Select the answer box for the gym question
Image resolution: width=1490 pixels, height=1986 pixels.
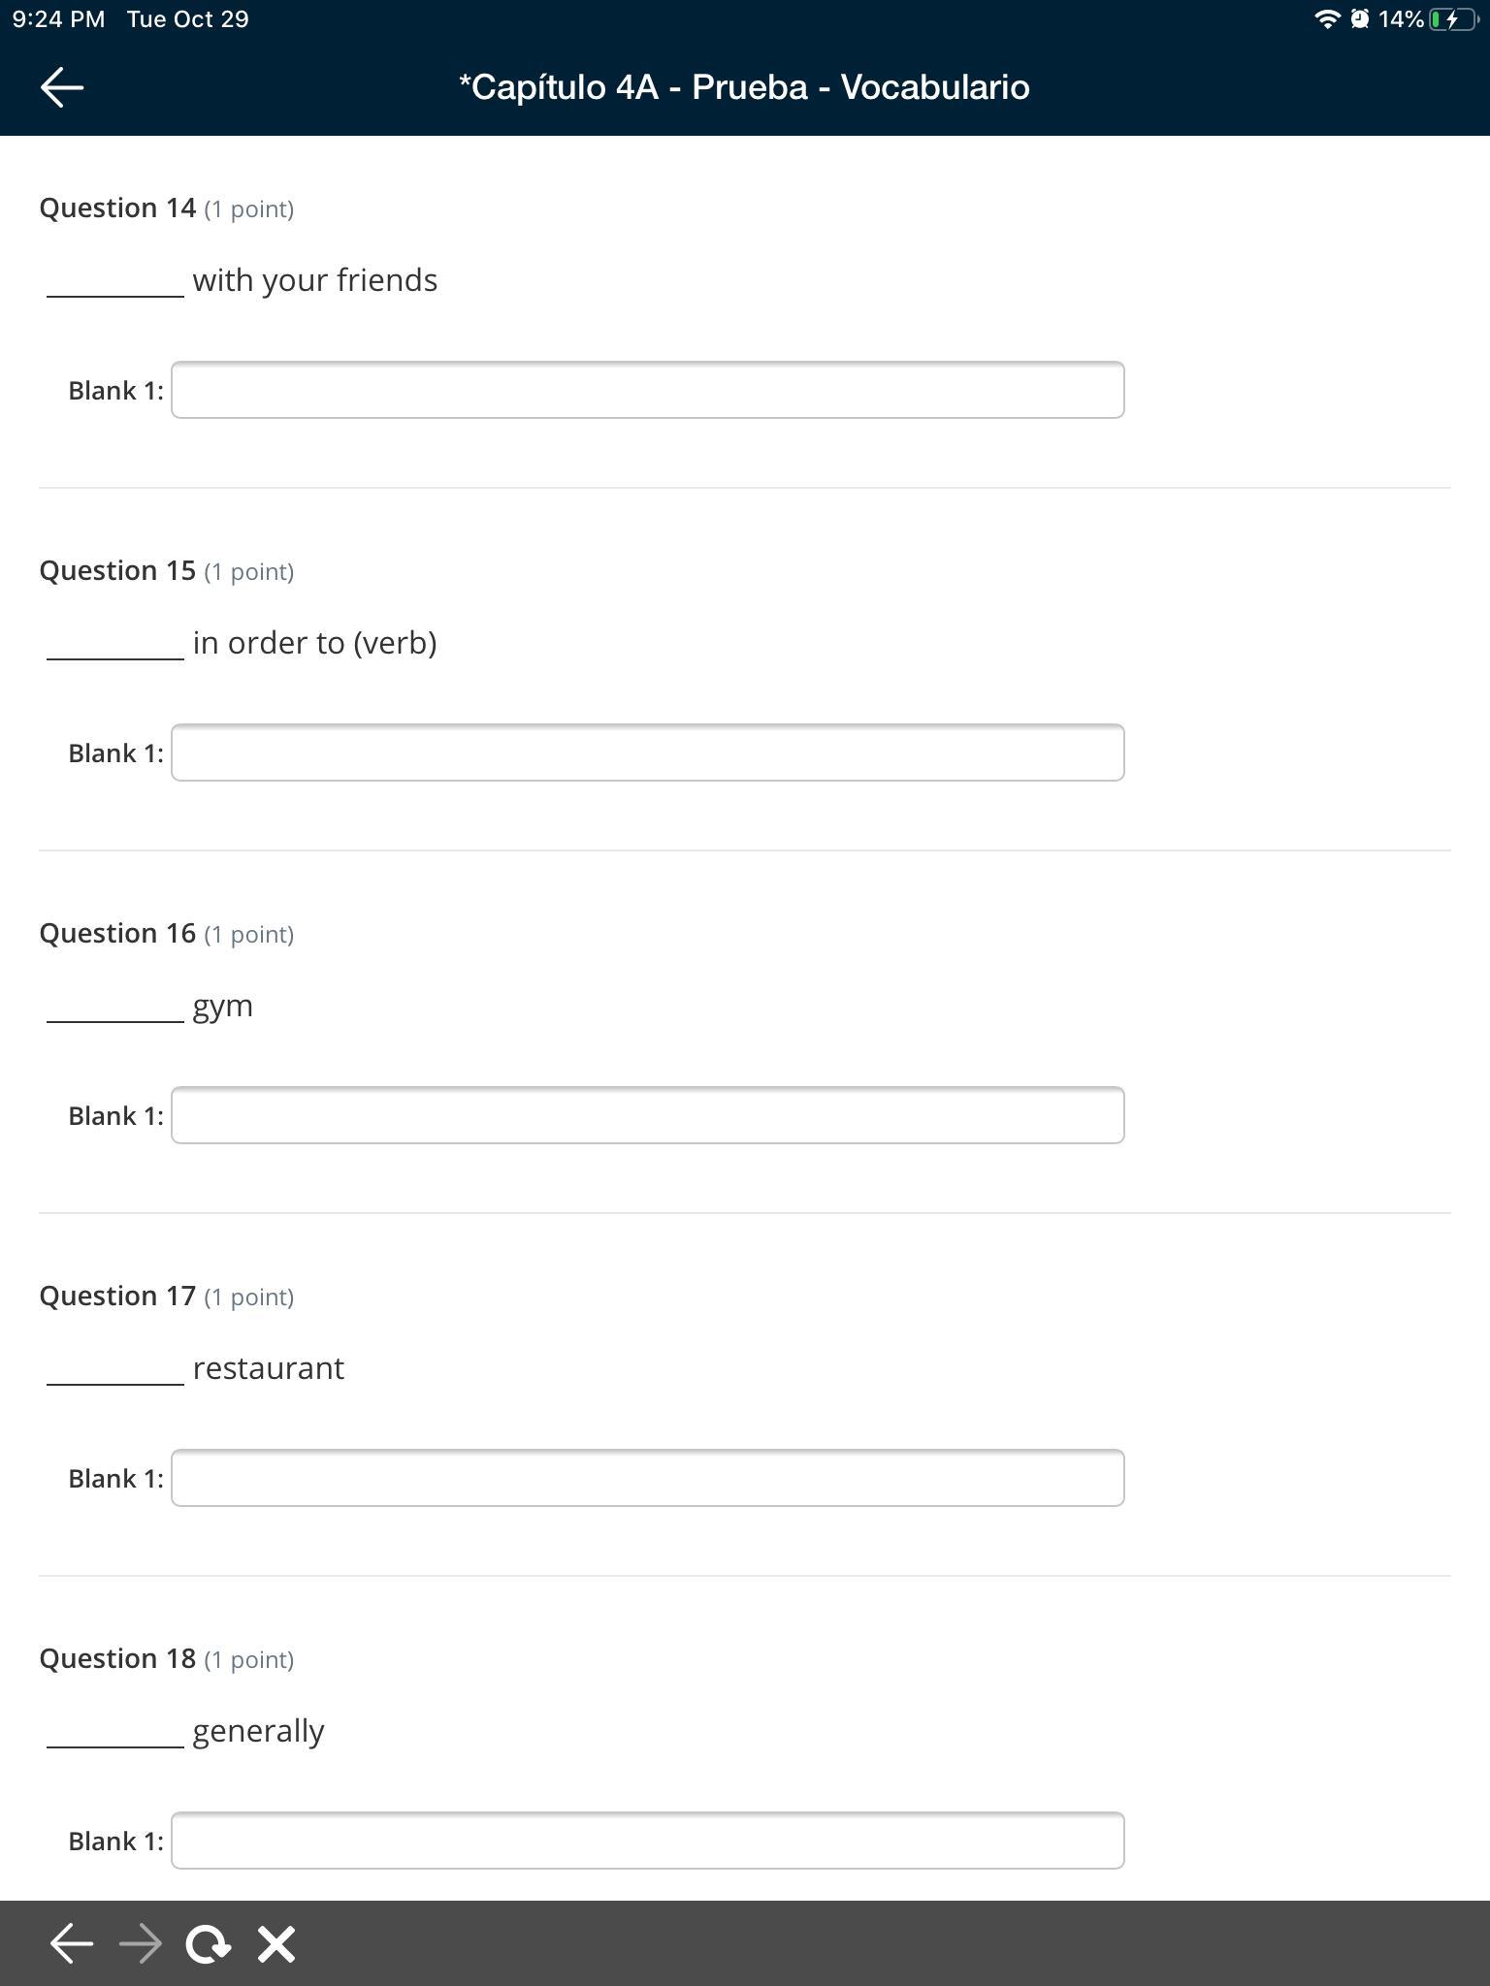pos(647,1115)
